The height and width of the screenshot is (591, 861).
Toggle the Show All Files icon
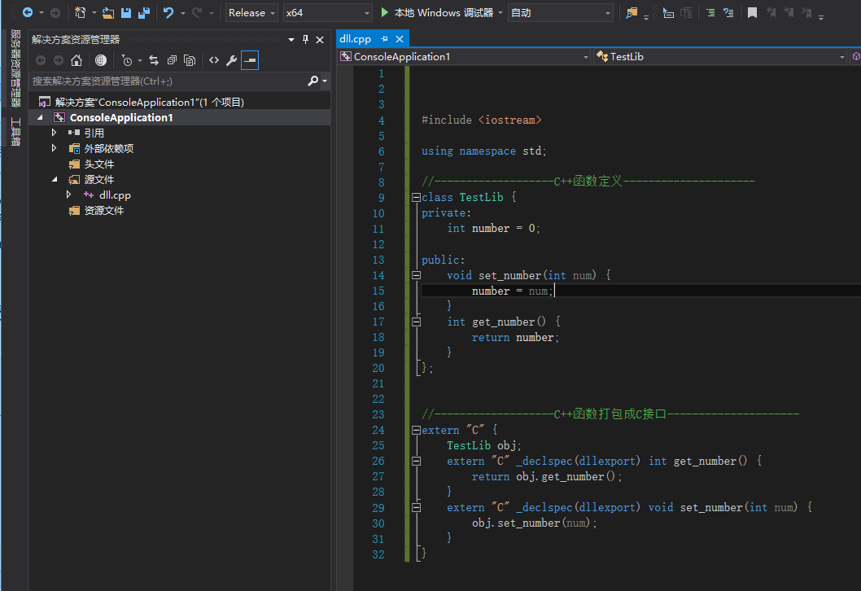[189, 60]
